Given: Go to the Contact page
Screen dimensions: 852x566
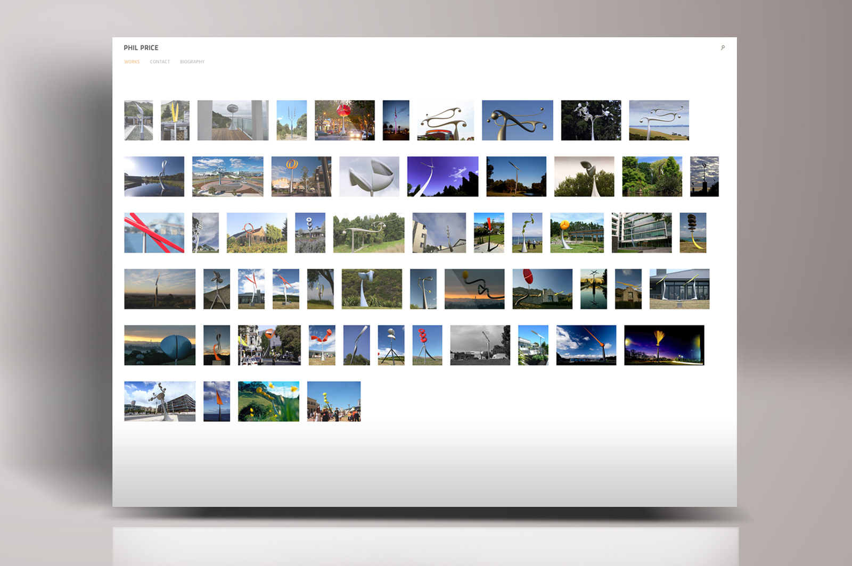Looking at the screenshot, I should [x=160, y=62].
